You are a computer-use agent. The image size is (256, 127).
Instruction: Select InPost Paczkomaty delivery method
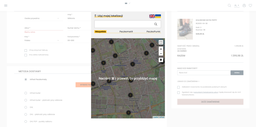[x=26, y=79]
